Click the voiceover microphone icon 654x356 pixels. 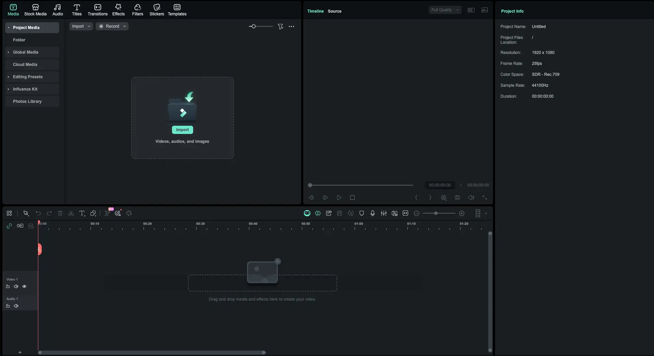pyautogui.click(x=373, y=214)
